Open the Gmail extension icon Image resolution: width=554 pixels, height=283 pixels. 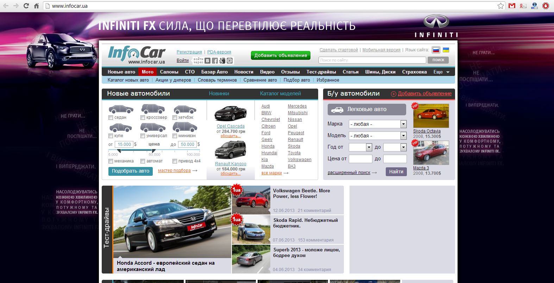[x=512, y=6]
